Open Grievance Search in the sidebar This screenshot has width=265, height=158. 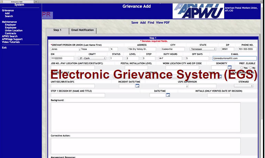click(9, 16)
